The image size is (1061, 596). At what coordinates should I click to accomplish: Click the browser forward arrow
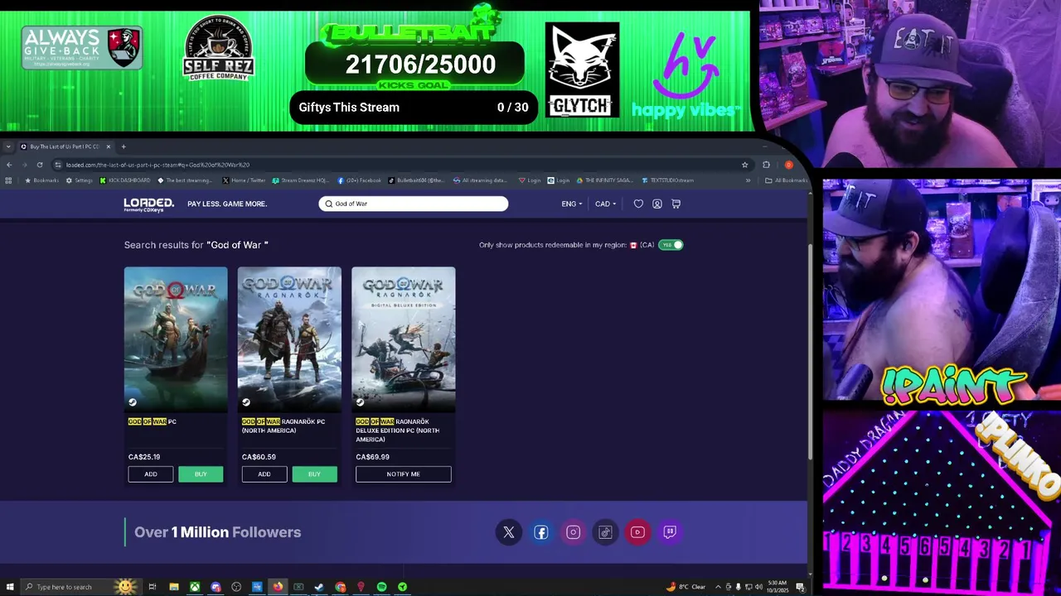pyautogui.click(x=24, y=165)
